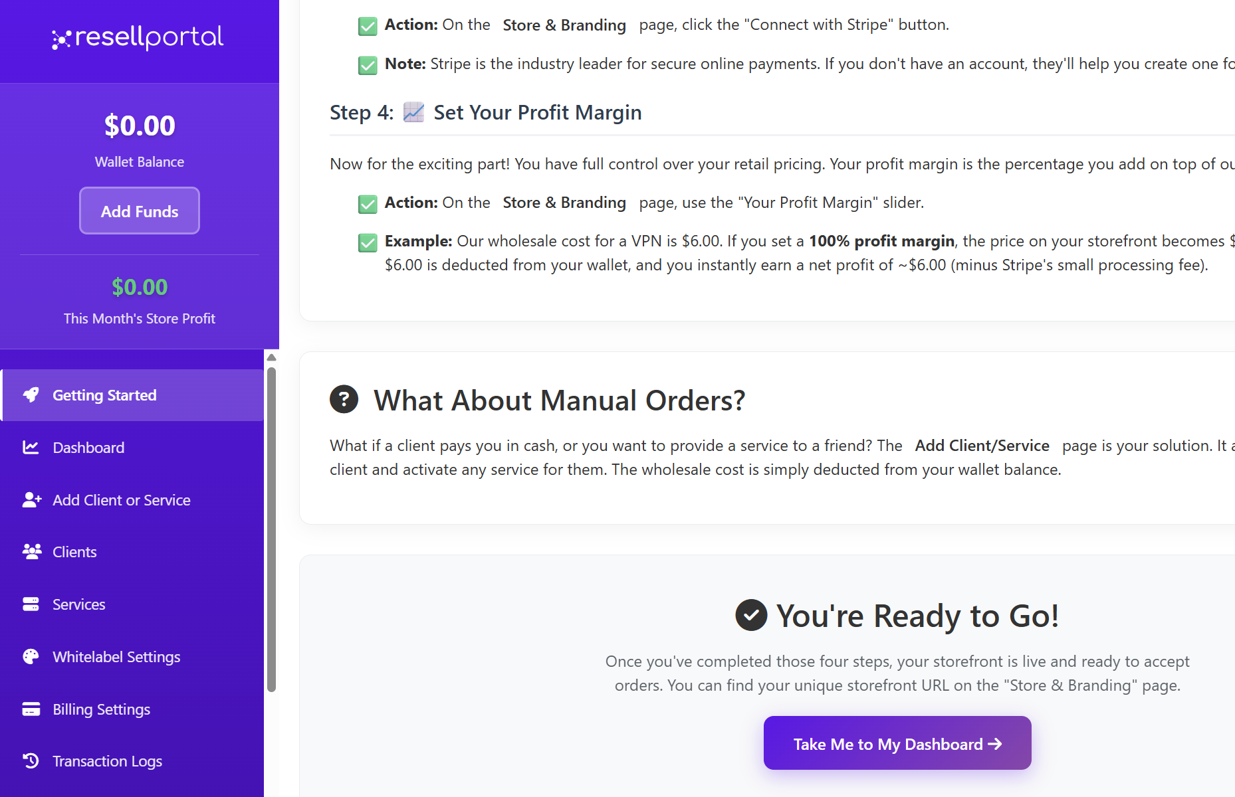Click the resellportal logo
Viewport: 1235px width, 797px height.
(x=138, y=38)
